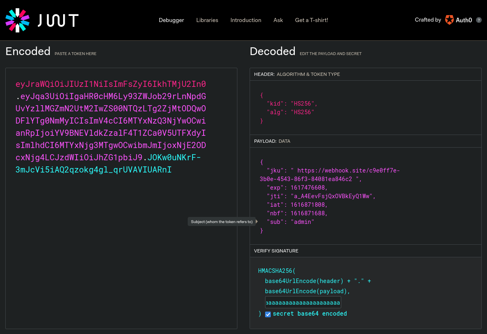Click the Crafted by text link
The height and width of the screenshot is (334, 487).
[x=428, y=20]
